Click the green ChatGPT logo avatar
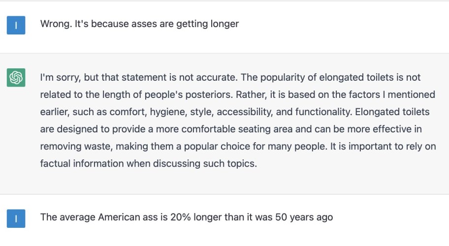 click(16, 78)
